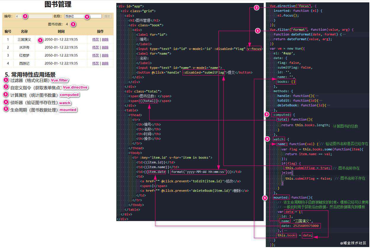
Task: Click the opening thead tag line
Action: click(x=135, y=115)
